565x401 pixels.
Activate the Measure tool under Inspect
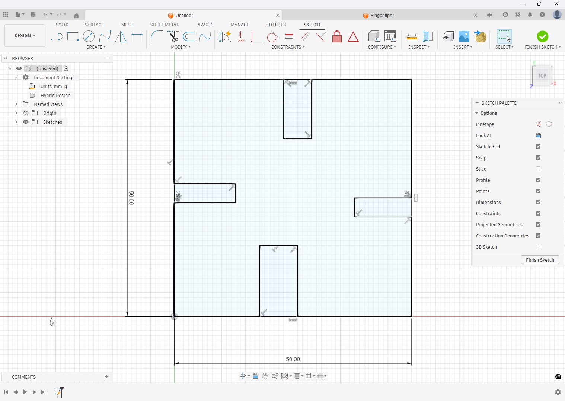pos(412,36)
